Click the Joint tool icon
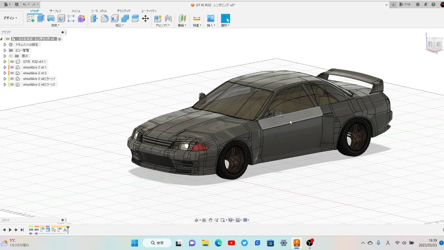Image resolution: width=444 pixels, height=250 pixels. click(x=168, y=19)
